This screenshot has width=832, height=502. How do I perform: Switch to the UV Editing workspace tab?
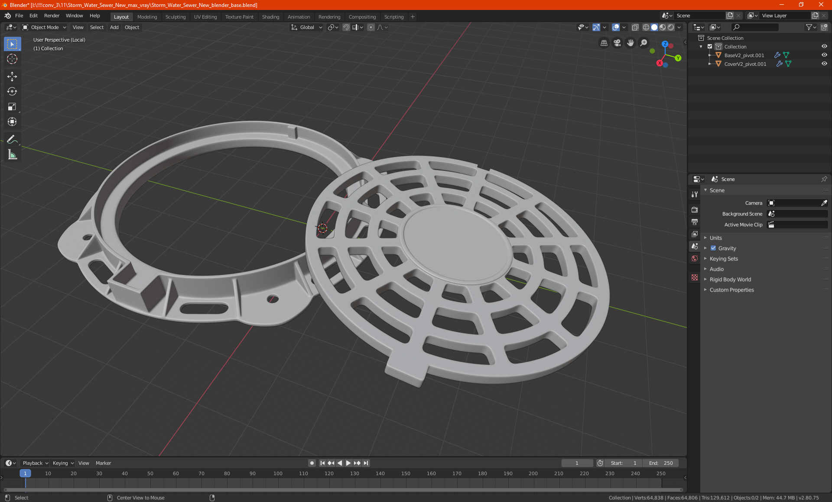pos(205,17)
